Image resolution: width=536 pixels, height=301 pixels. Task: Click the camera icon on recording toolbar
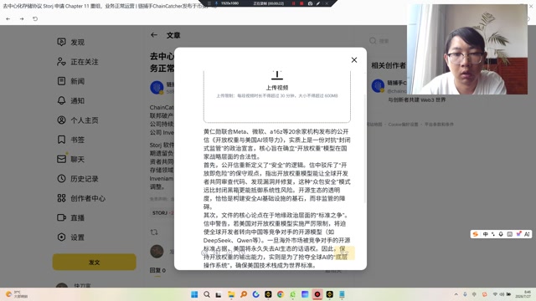[x=310, y=3]
